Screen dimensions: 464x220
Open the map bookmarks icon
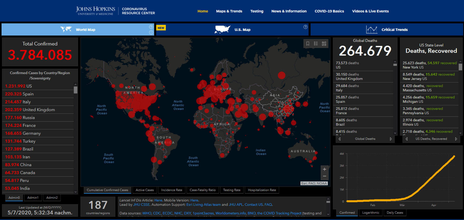point(308,44)
